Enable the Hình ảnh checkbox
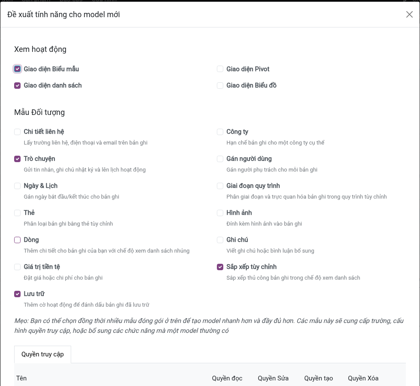The image size is (420, 386). (220, 213)
